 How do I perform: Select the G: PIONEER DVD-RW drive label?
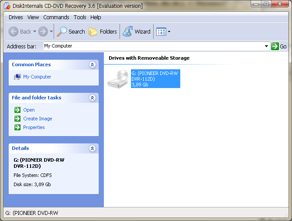point(155,79)
